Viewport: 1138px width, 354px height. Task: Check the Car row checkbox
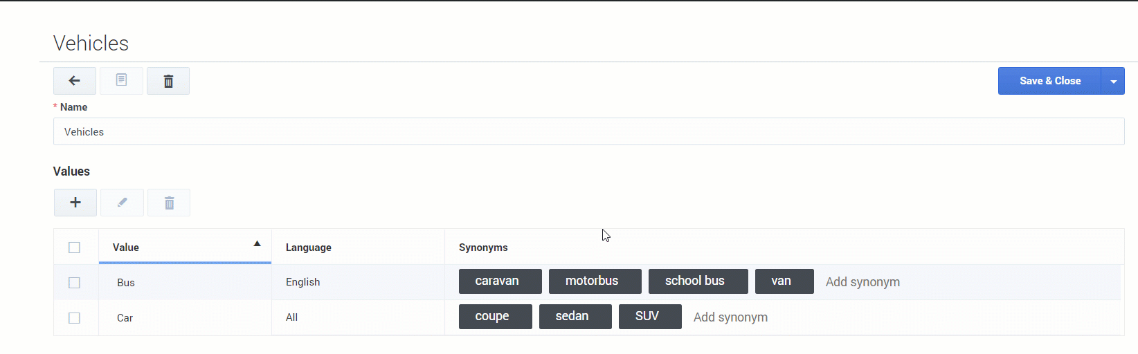(x=75, y=318)
